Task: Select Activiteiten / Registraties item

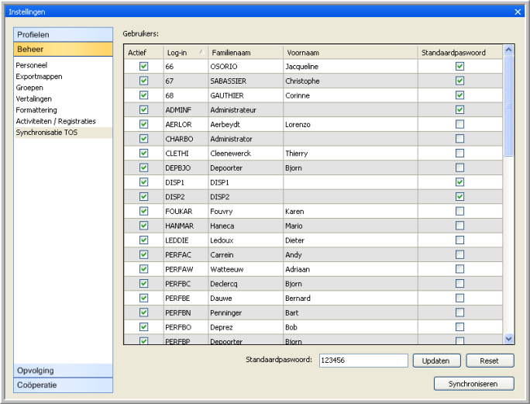Action: (x=56, y=121)
